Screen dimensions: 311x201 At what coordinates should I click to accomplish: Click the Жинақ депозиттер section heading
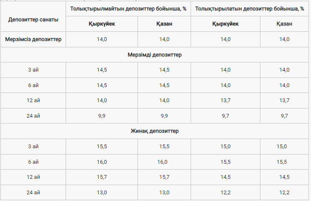(155, 131)
